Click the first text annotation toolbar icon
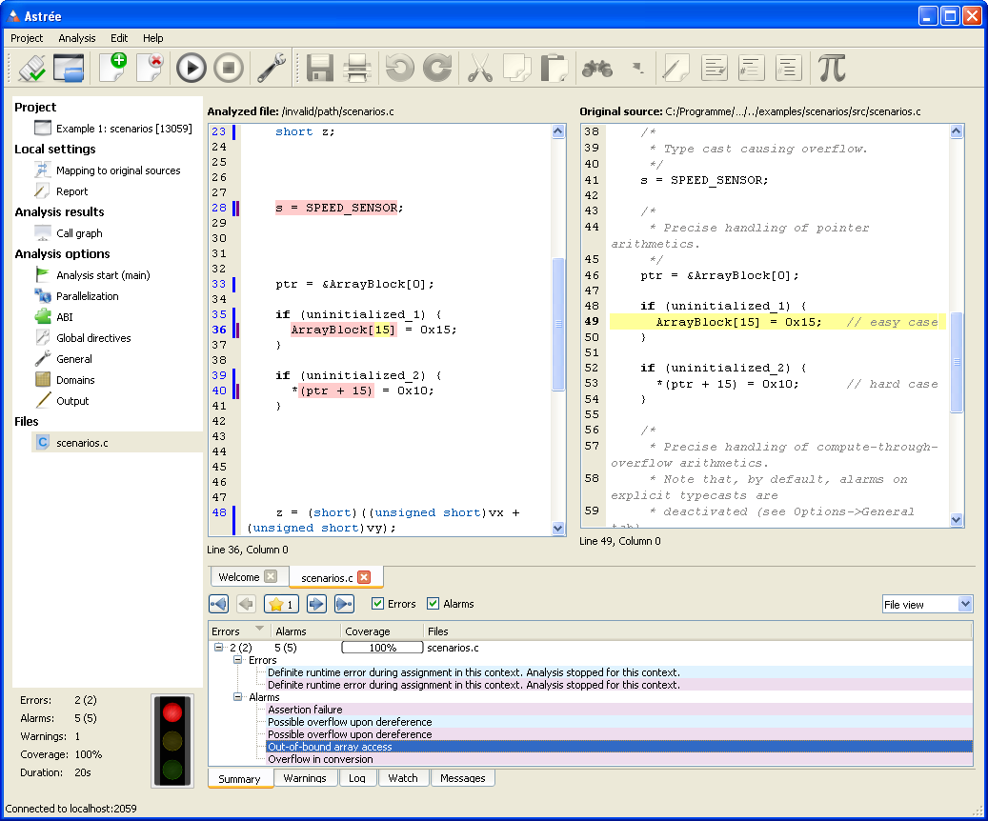 click(x=714, y=68)
